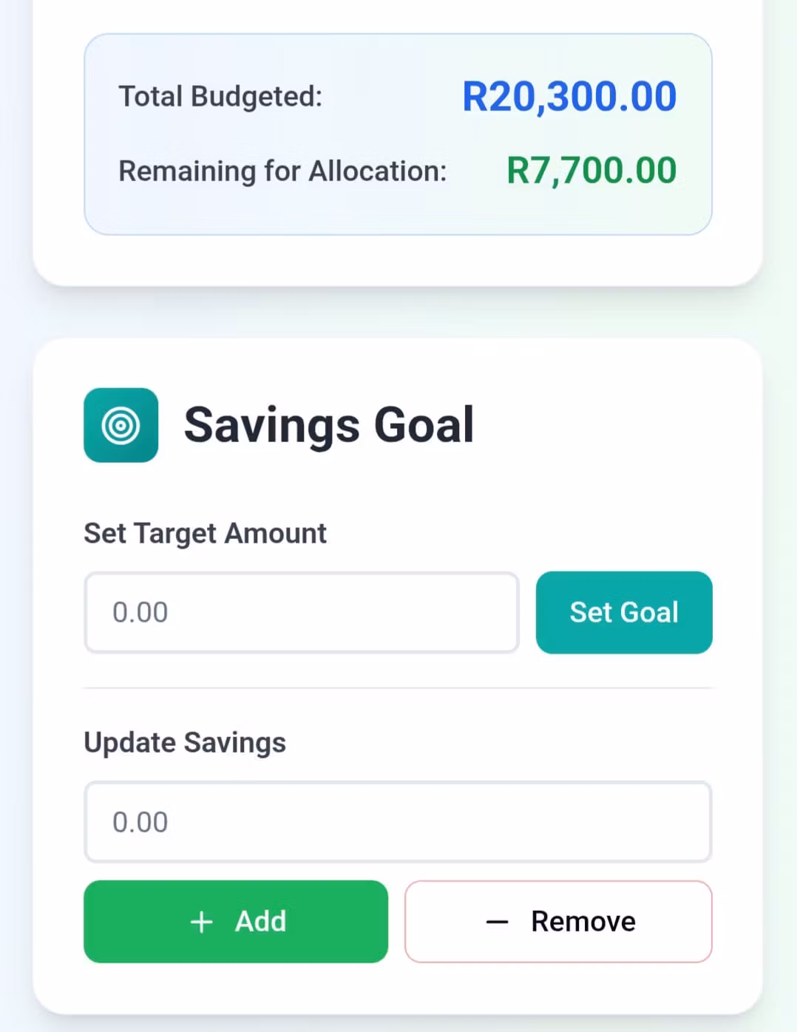Screen dimensions: 797x1032
Task: Click the empty gap between the two cards
Action: [x=397, y=312]
